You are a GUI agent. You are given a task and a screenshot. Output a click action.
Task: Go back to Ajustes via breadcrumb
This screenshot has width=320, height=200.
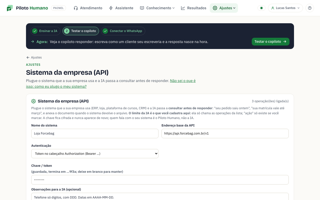(x=34, y=57)
